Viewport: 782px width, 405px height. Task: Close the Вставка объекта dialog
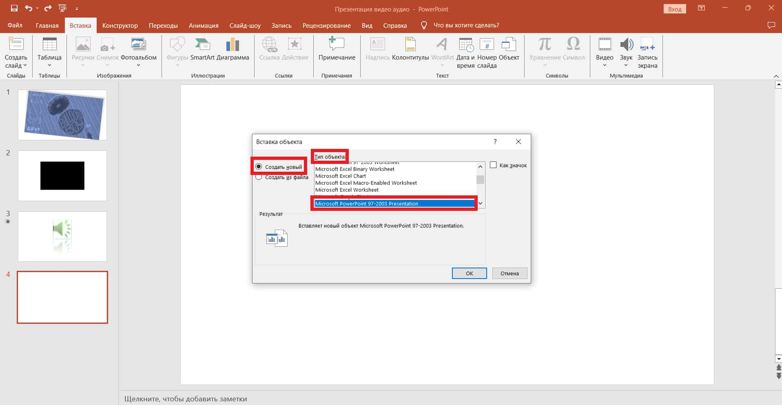(x=518, y=142)
